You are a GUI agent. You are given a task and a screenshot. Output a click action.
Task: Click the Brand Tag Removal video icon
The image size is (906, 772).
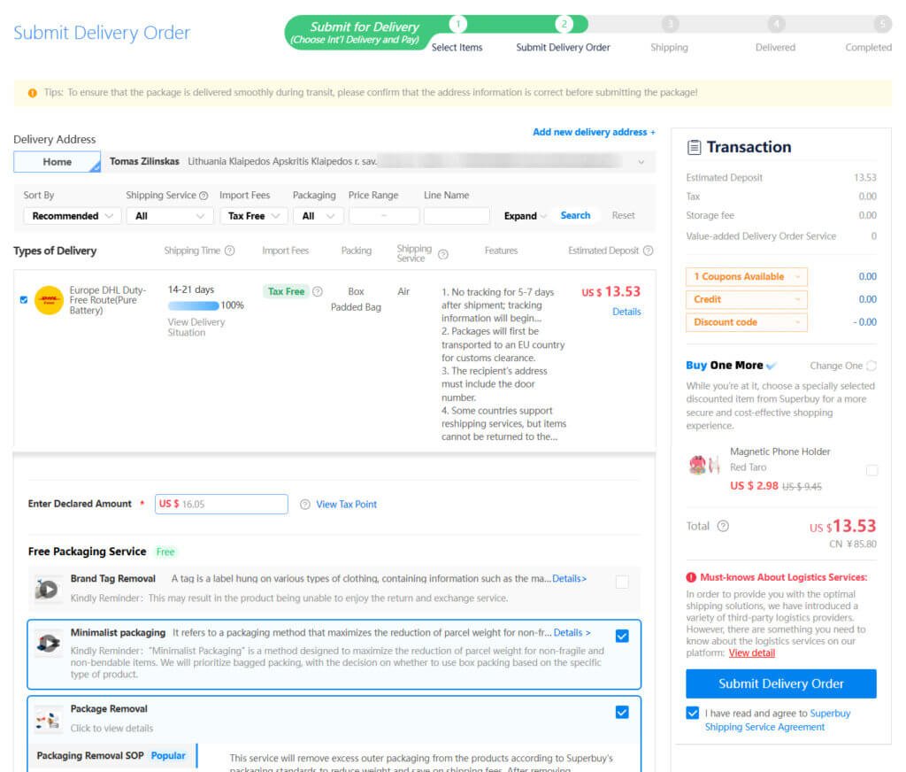click(46, 589)
